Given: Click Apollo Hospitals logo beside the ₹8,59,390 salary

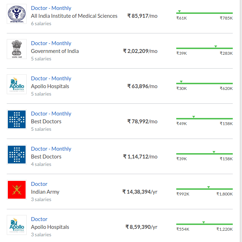Looking at the screenshot, I should [17, 225].
